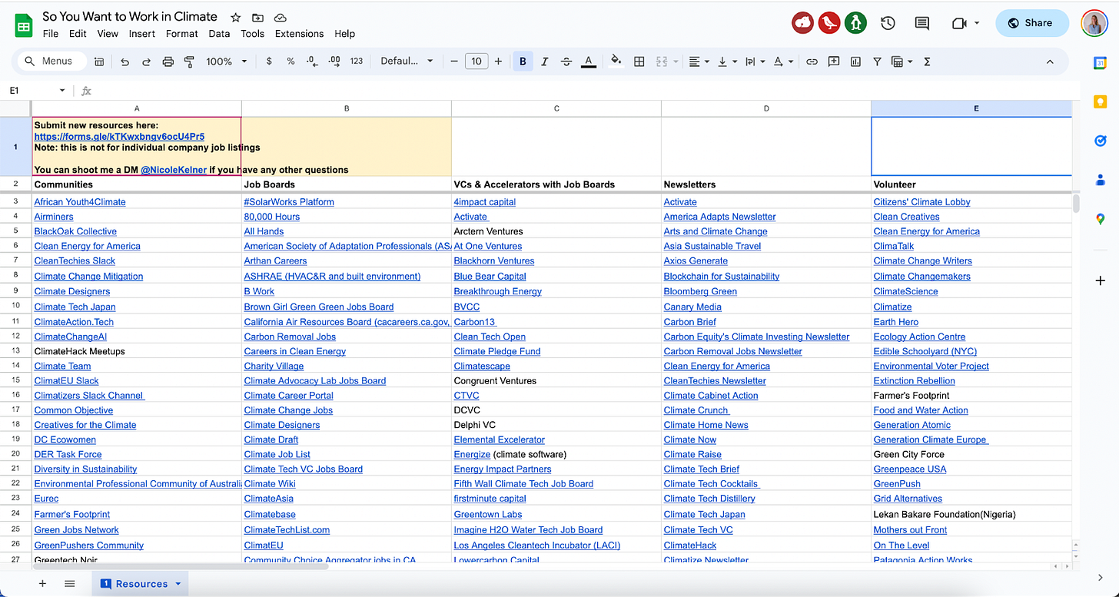Create a filter
This screenshot has width=1119, height=597.
[877, 61]
